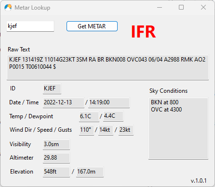Click the gusts field 23kt

(126, 130)
